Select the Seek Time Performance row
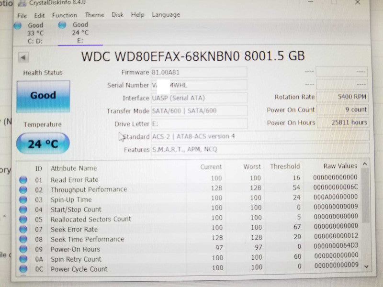 [x=189, y=238]
